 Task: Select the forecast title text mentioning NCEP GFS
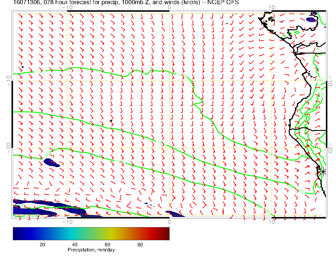pyautogui.click(x=126, y=3)
